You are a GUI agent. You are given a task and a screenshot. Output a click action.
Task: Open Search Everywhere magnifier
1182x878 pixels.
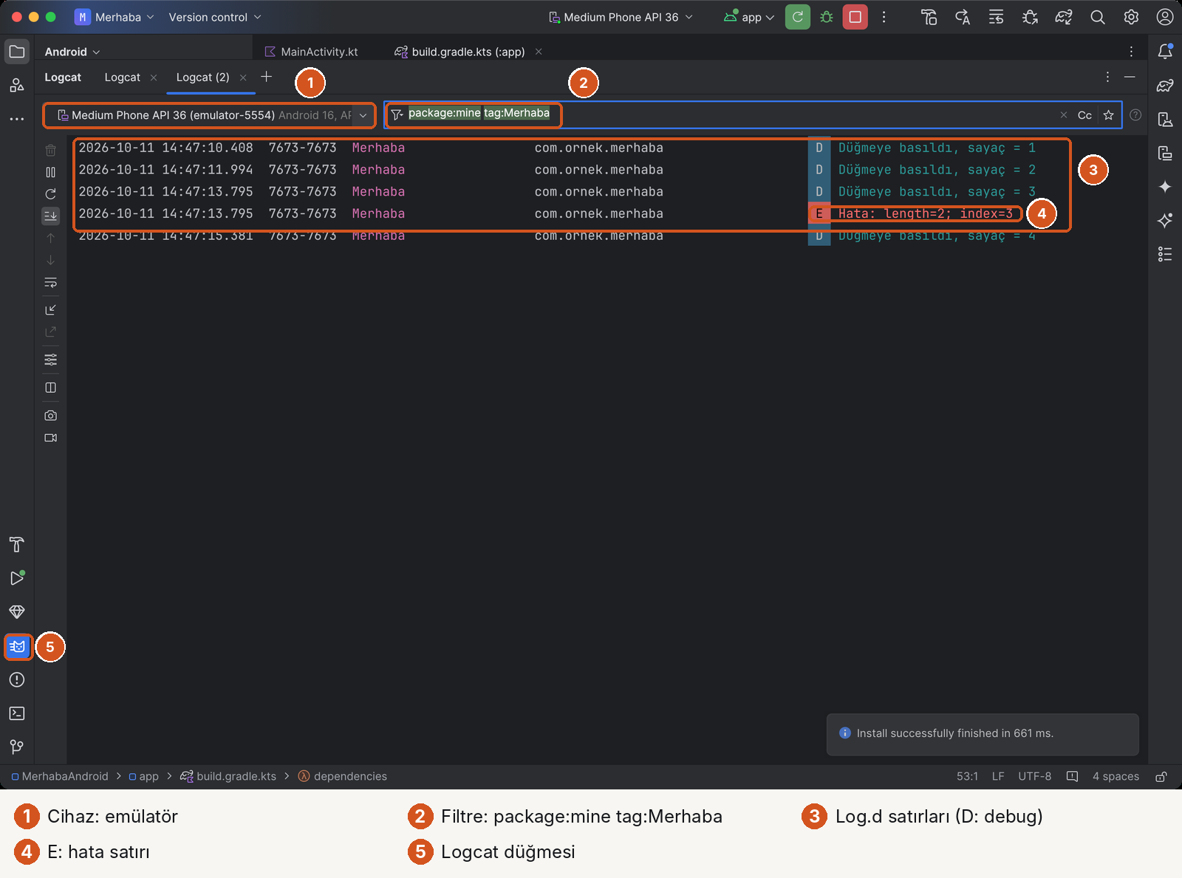1097,17
